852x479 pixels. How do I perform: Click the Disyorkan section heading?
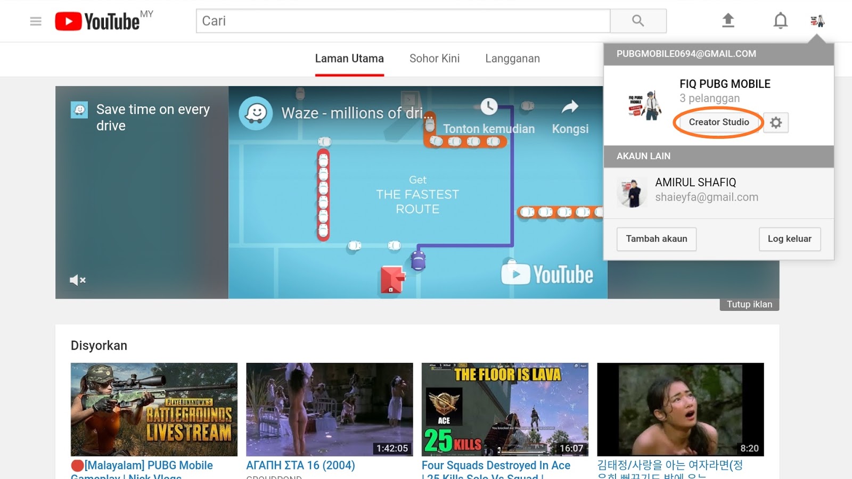[99, 345]
